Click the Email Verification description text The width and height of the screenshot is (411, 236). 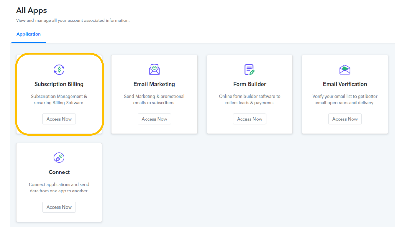point(345,100)
